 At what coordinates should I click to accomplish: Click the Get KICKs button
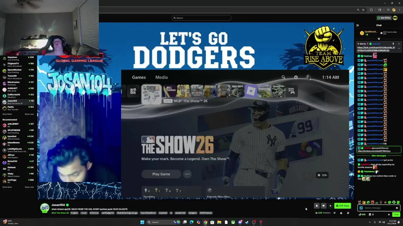click(384, 18)
